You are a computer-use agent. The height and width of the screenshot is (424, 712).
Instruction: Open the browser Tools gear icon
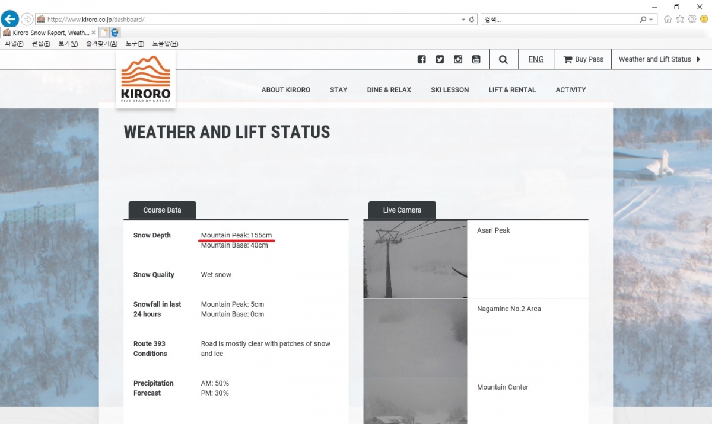point(692,19)
